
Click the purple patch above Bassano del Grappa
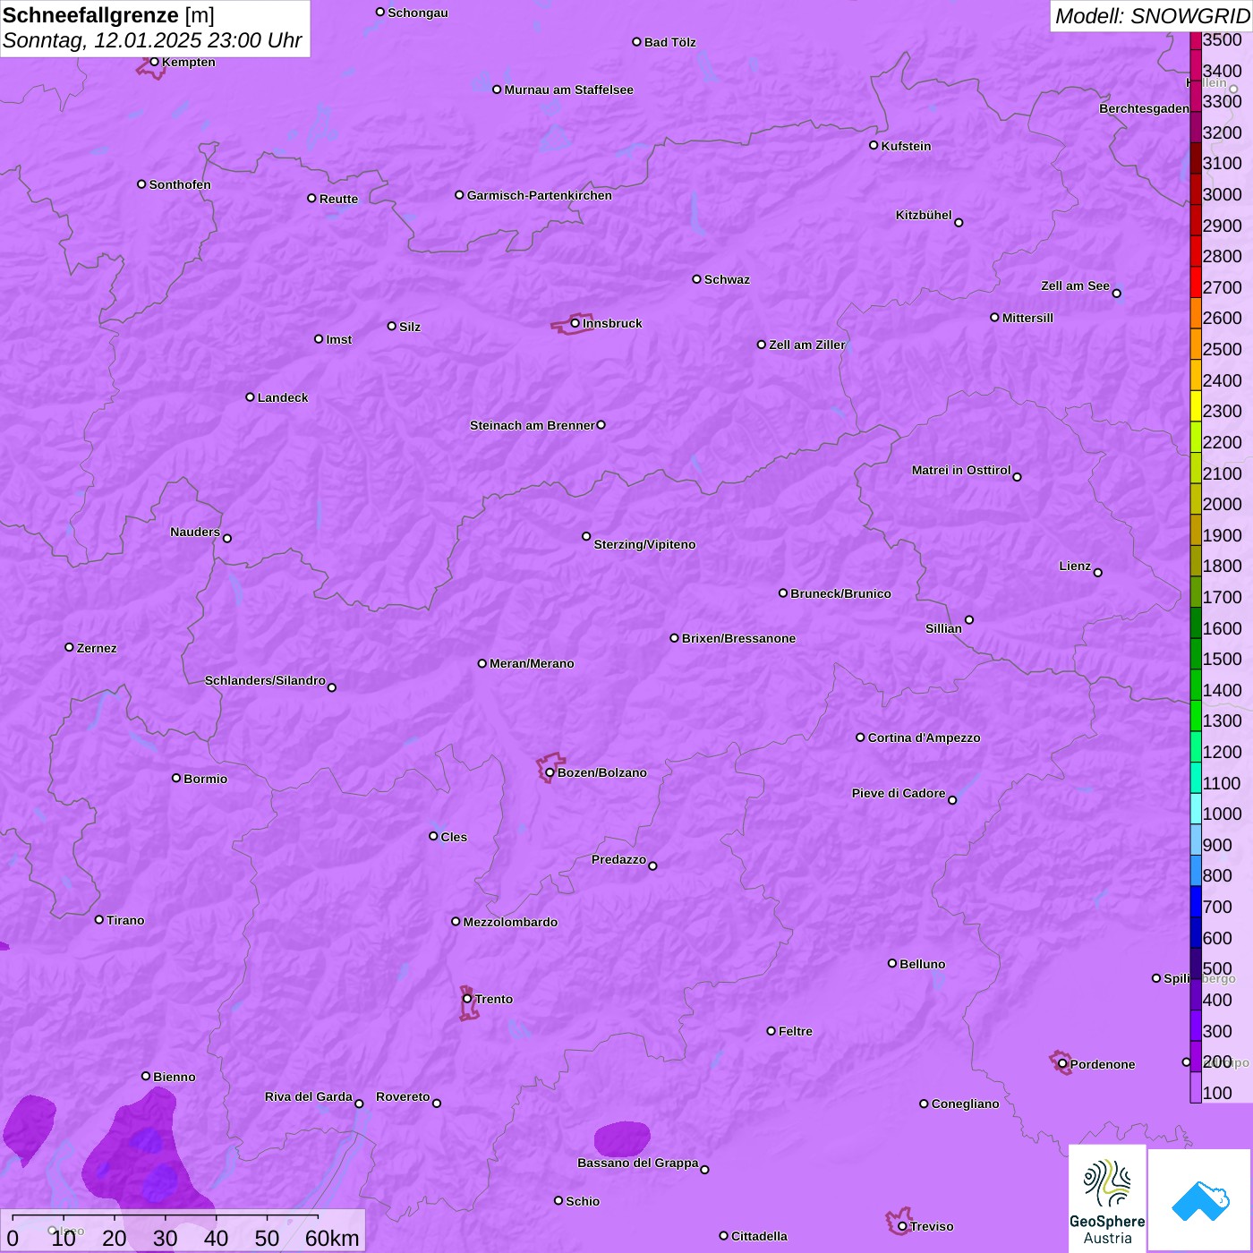(x=622, y=1138)
